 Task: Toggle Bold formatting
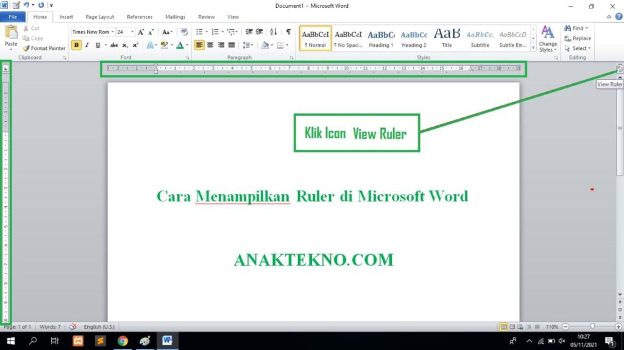point(76,45)
